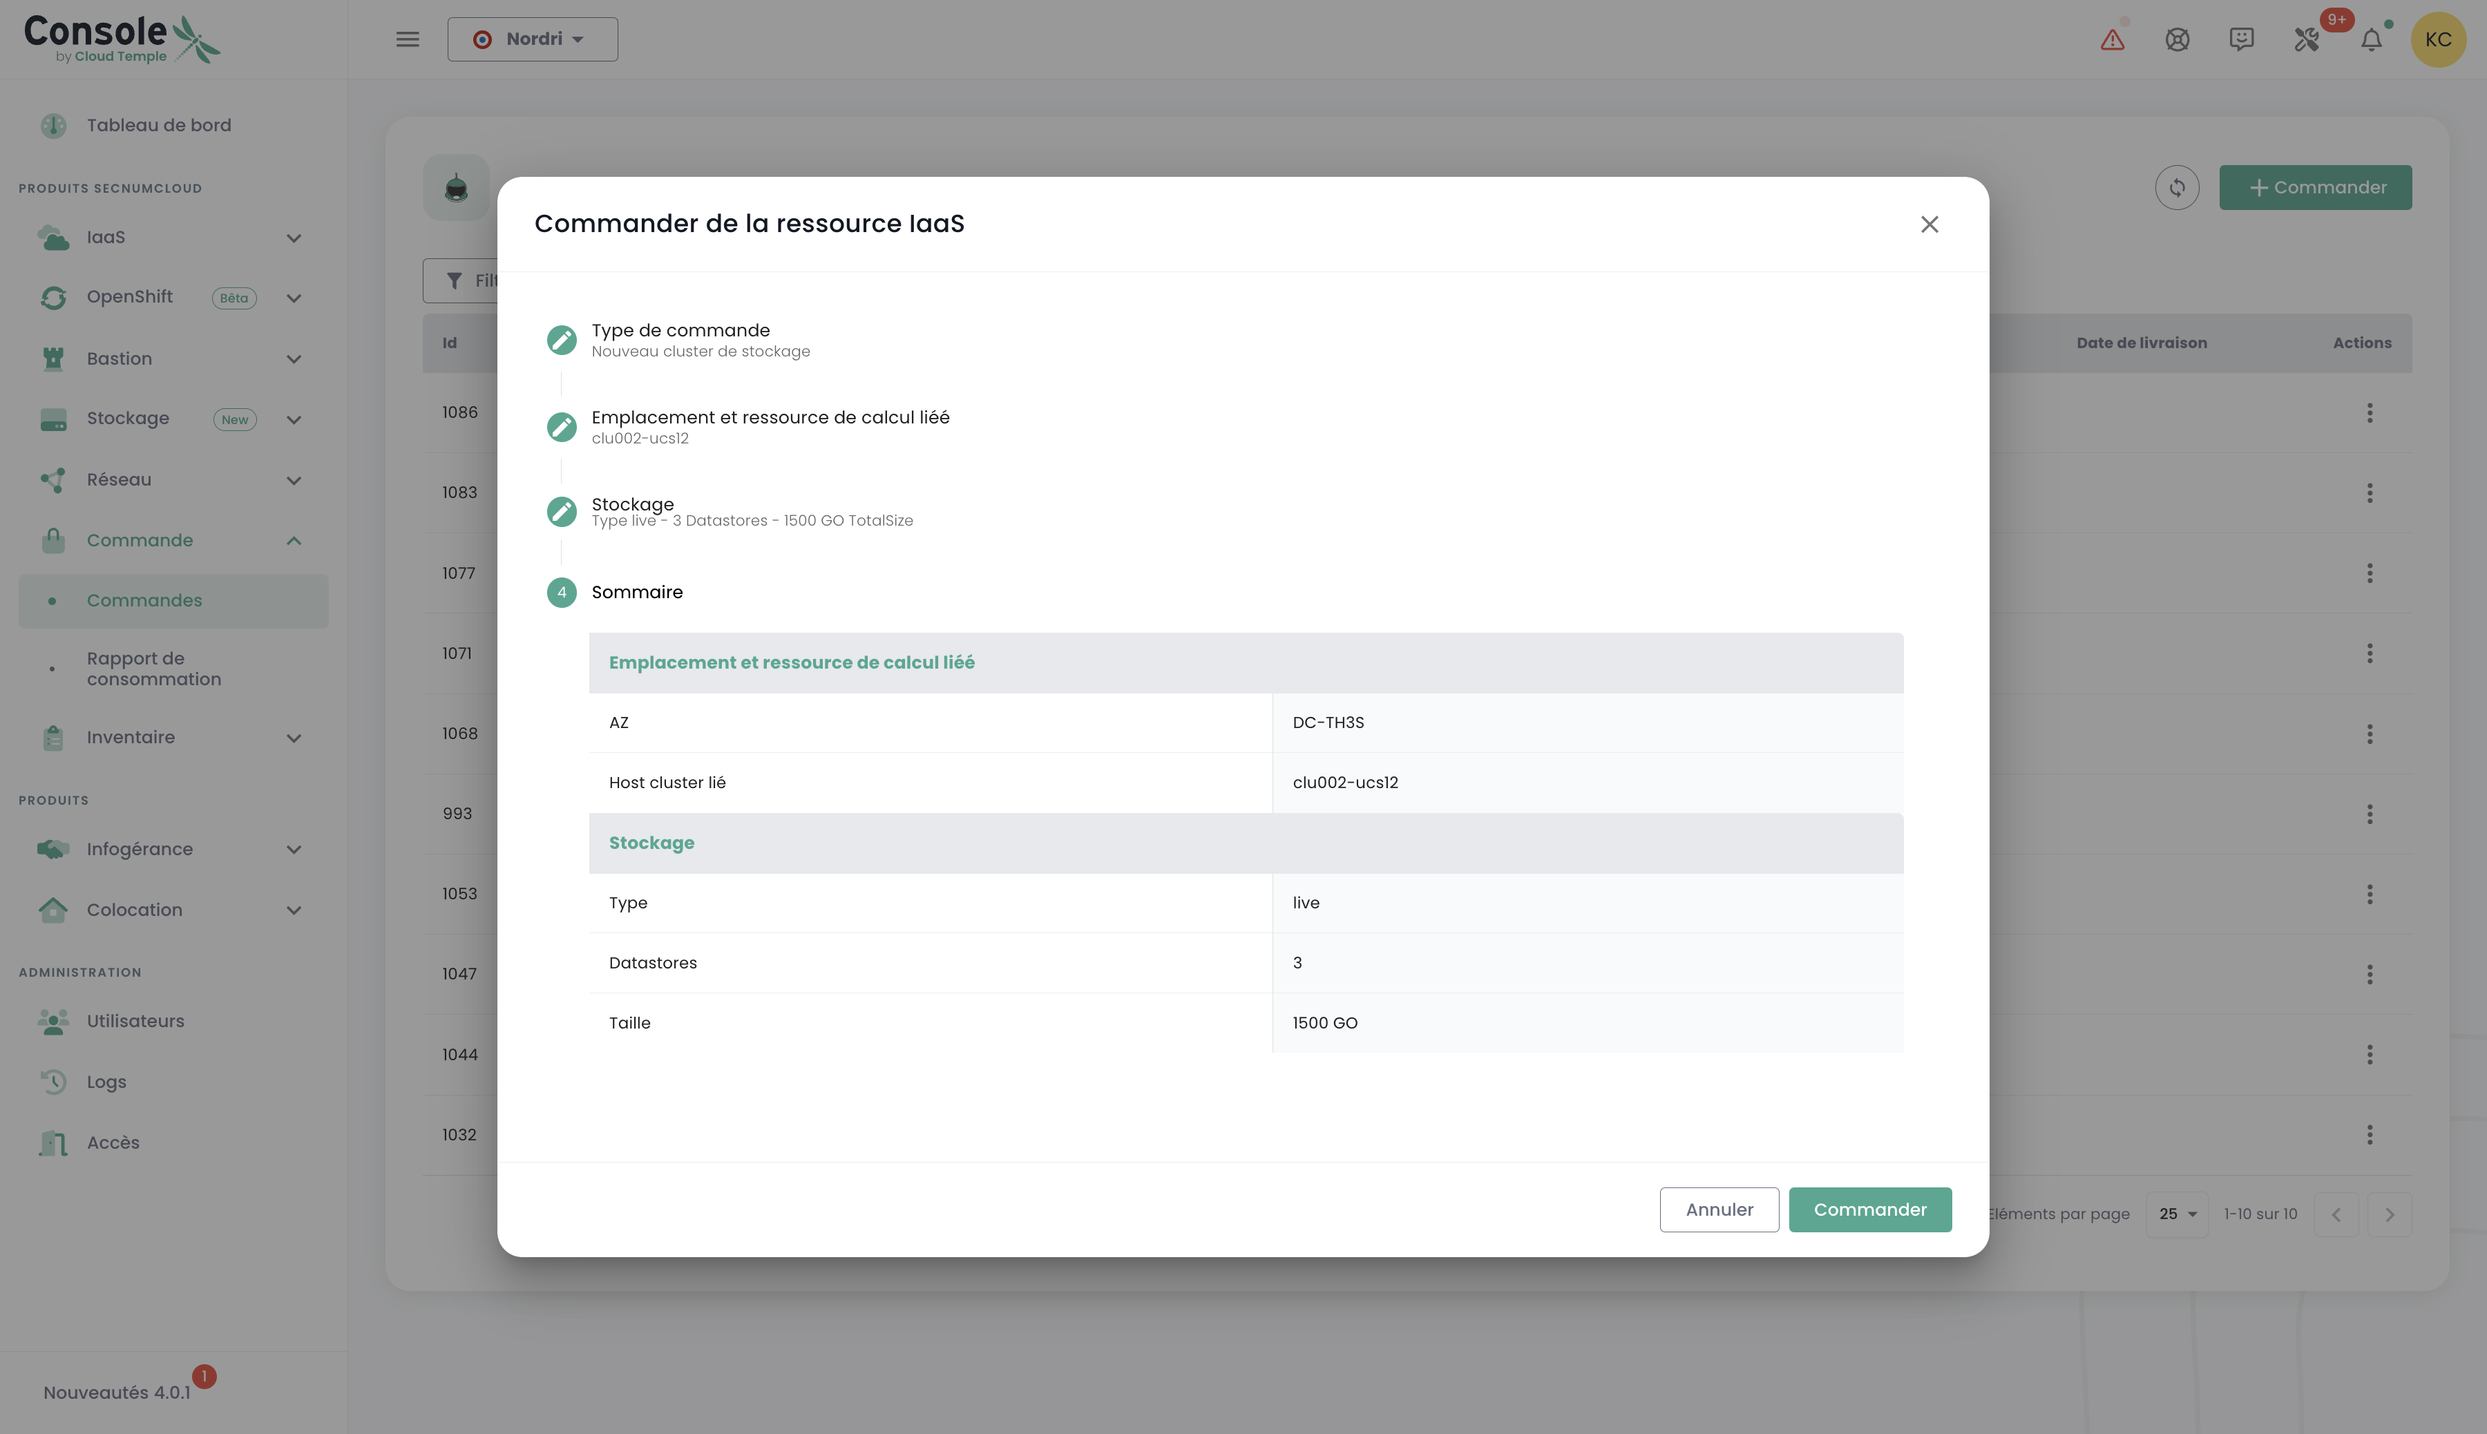Image resolution: width=2487 pixels, height=1434 pixels.
Task: Click the Annuler button
Action: pyautogui.click(x=1719, y=1210)
